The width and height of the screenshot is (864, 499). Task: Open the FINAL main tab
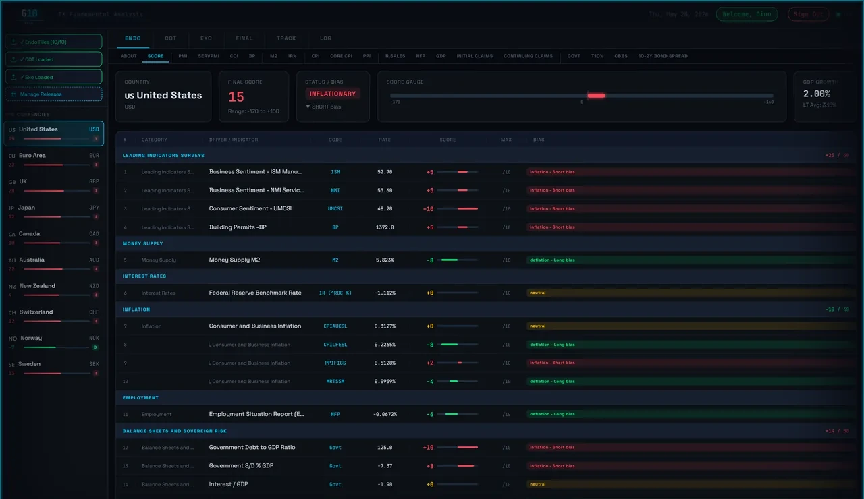(244, 38)
